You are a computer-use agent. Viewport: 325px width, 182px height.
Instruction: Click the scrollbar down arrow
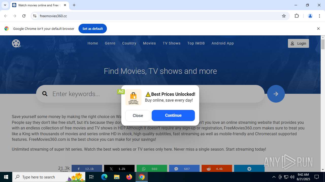pos(323,170)
